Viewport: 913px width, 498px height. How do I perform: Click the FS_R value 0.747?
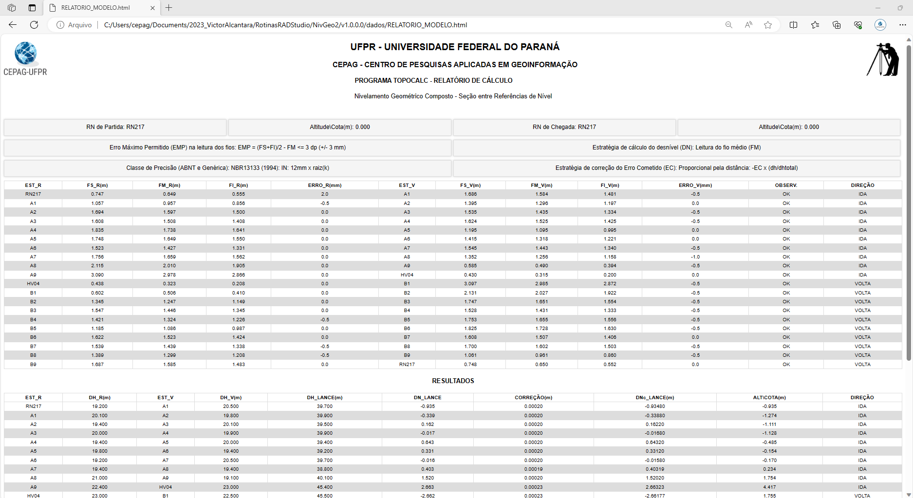click(x=97, y=194)
